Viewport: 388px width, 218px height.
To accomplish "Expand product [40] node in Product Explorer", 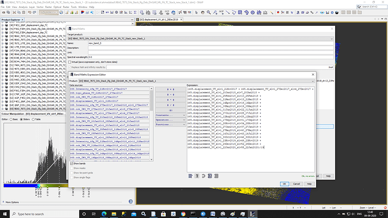I will pos(2,25).
